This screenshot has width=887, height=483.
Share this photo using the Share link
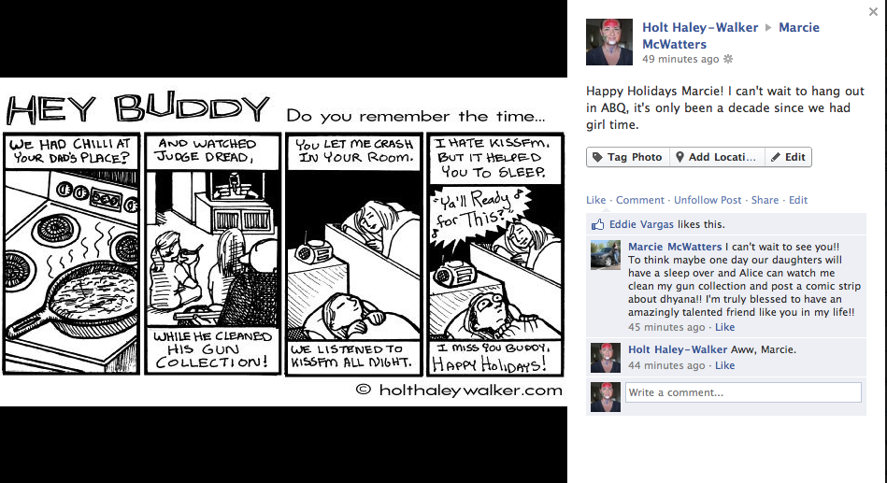click(x=765, y=200)
